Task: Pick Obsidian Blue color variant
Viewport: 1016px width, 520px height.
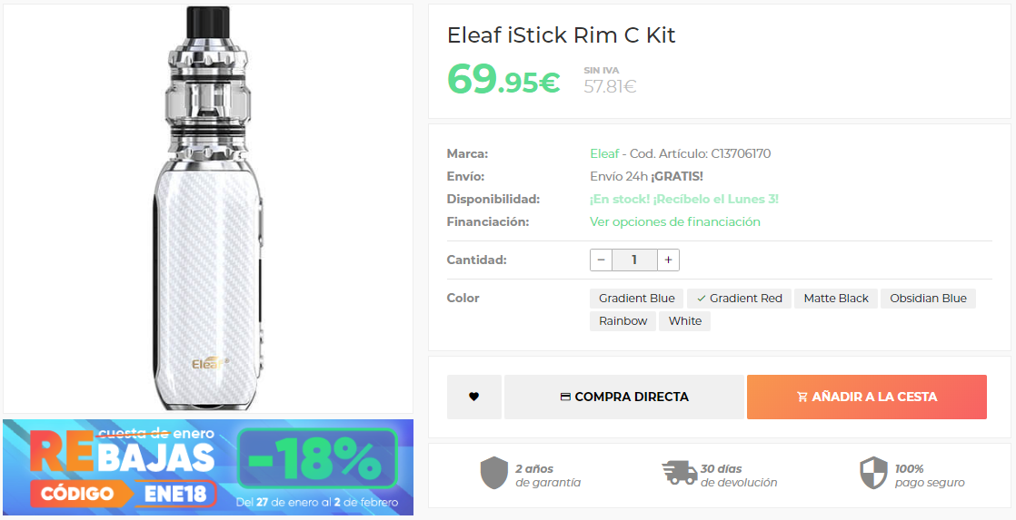Action: 927,298
